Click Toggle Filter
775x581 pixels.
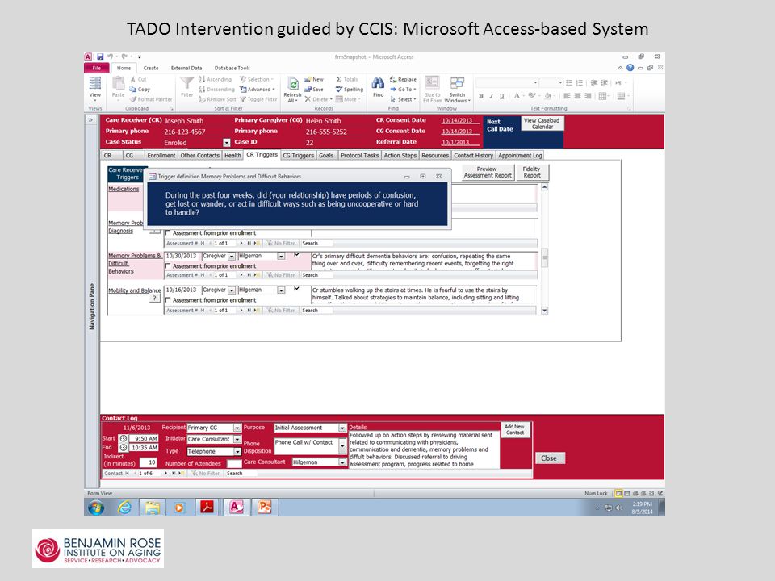[x=258, y=99]
